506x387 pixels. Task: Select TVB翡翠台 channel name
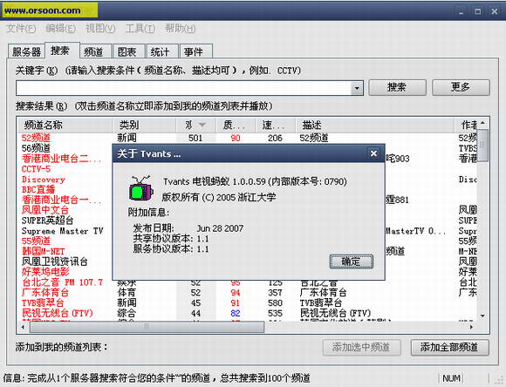43,303
